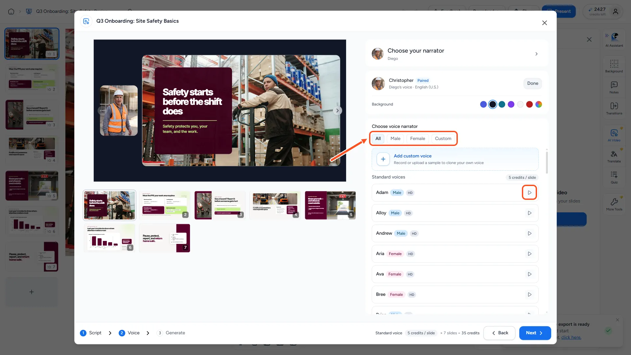Image resolution: width=631 pixels, height=355 pixels.
Task: Filter voices by Male
Action: pos(395,139)
